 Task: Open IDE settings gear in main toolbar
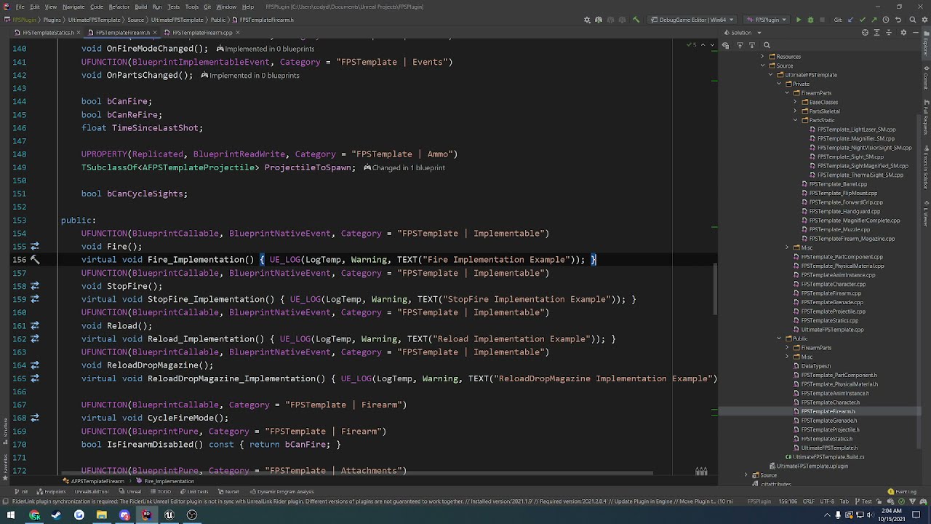(924, 20)
